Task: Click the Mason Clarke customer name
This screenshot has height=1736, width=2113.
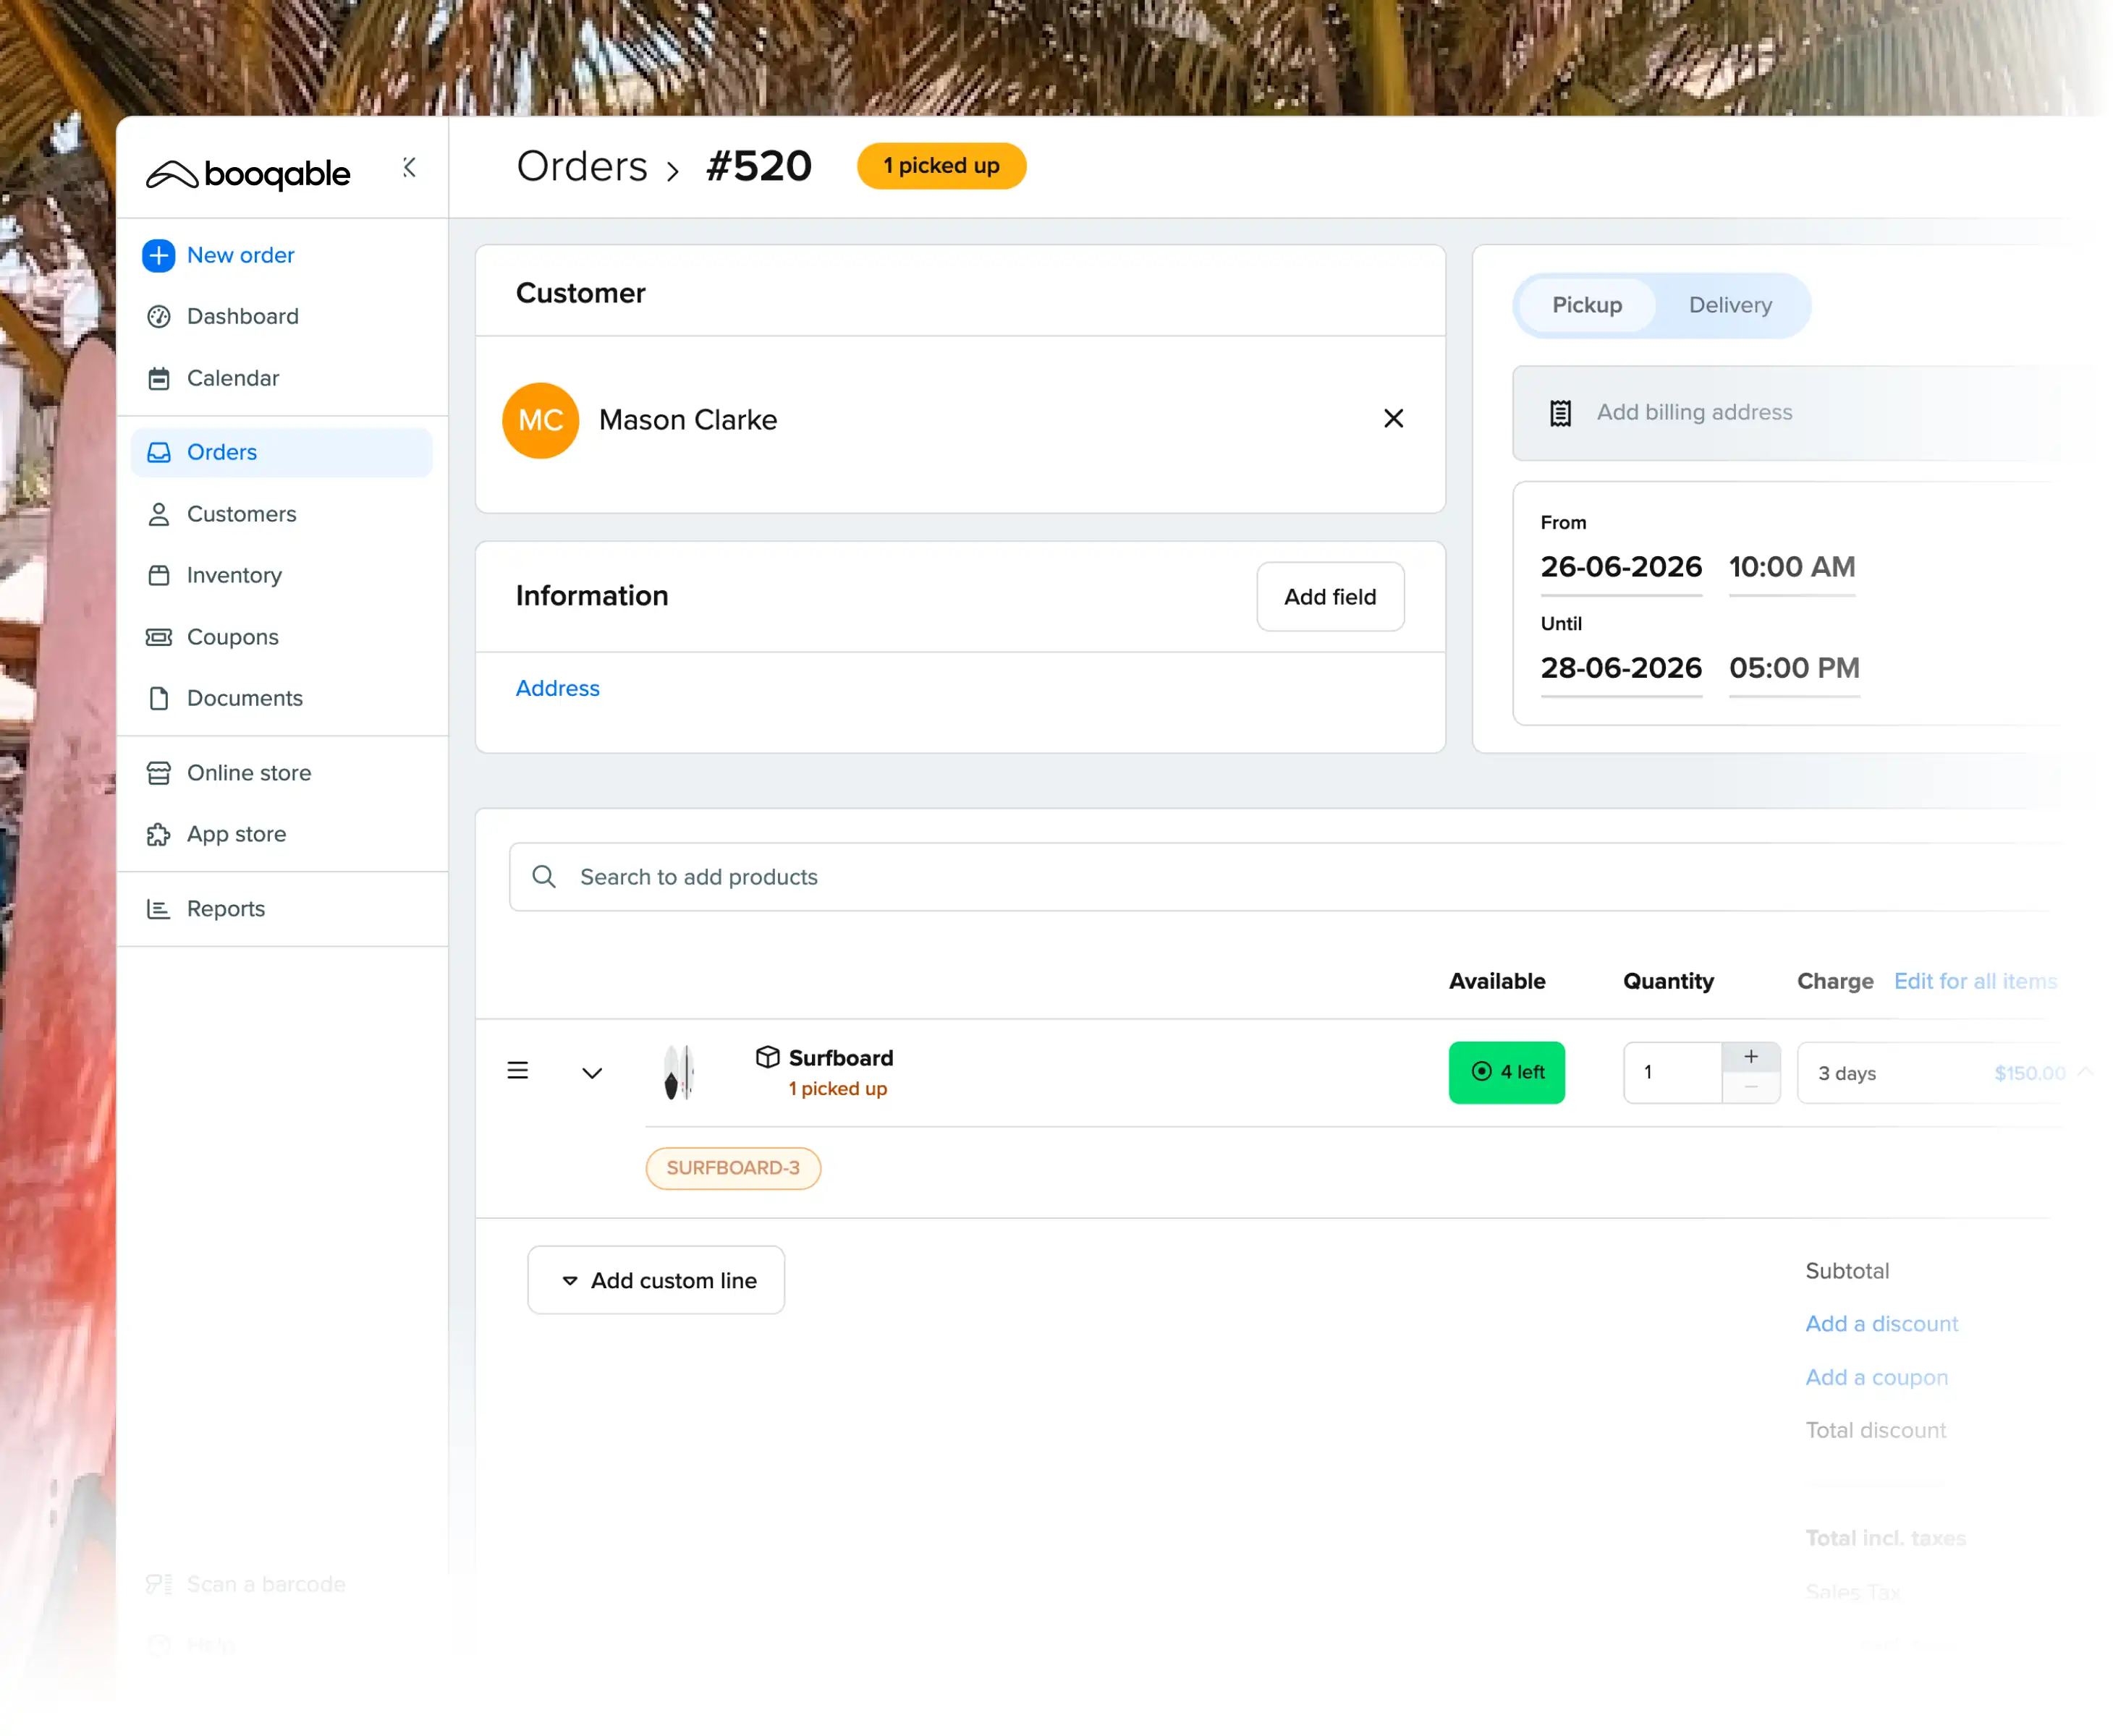Action: coord(687,420)
